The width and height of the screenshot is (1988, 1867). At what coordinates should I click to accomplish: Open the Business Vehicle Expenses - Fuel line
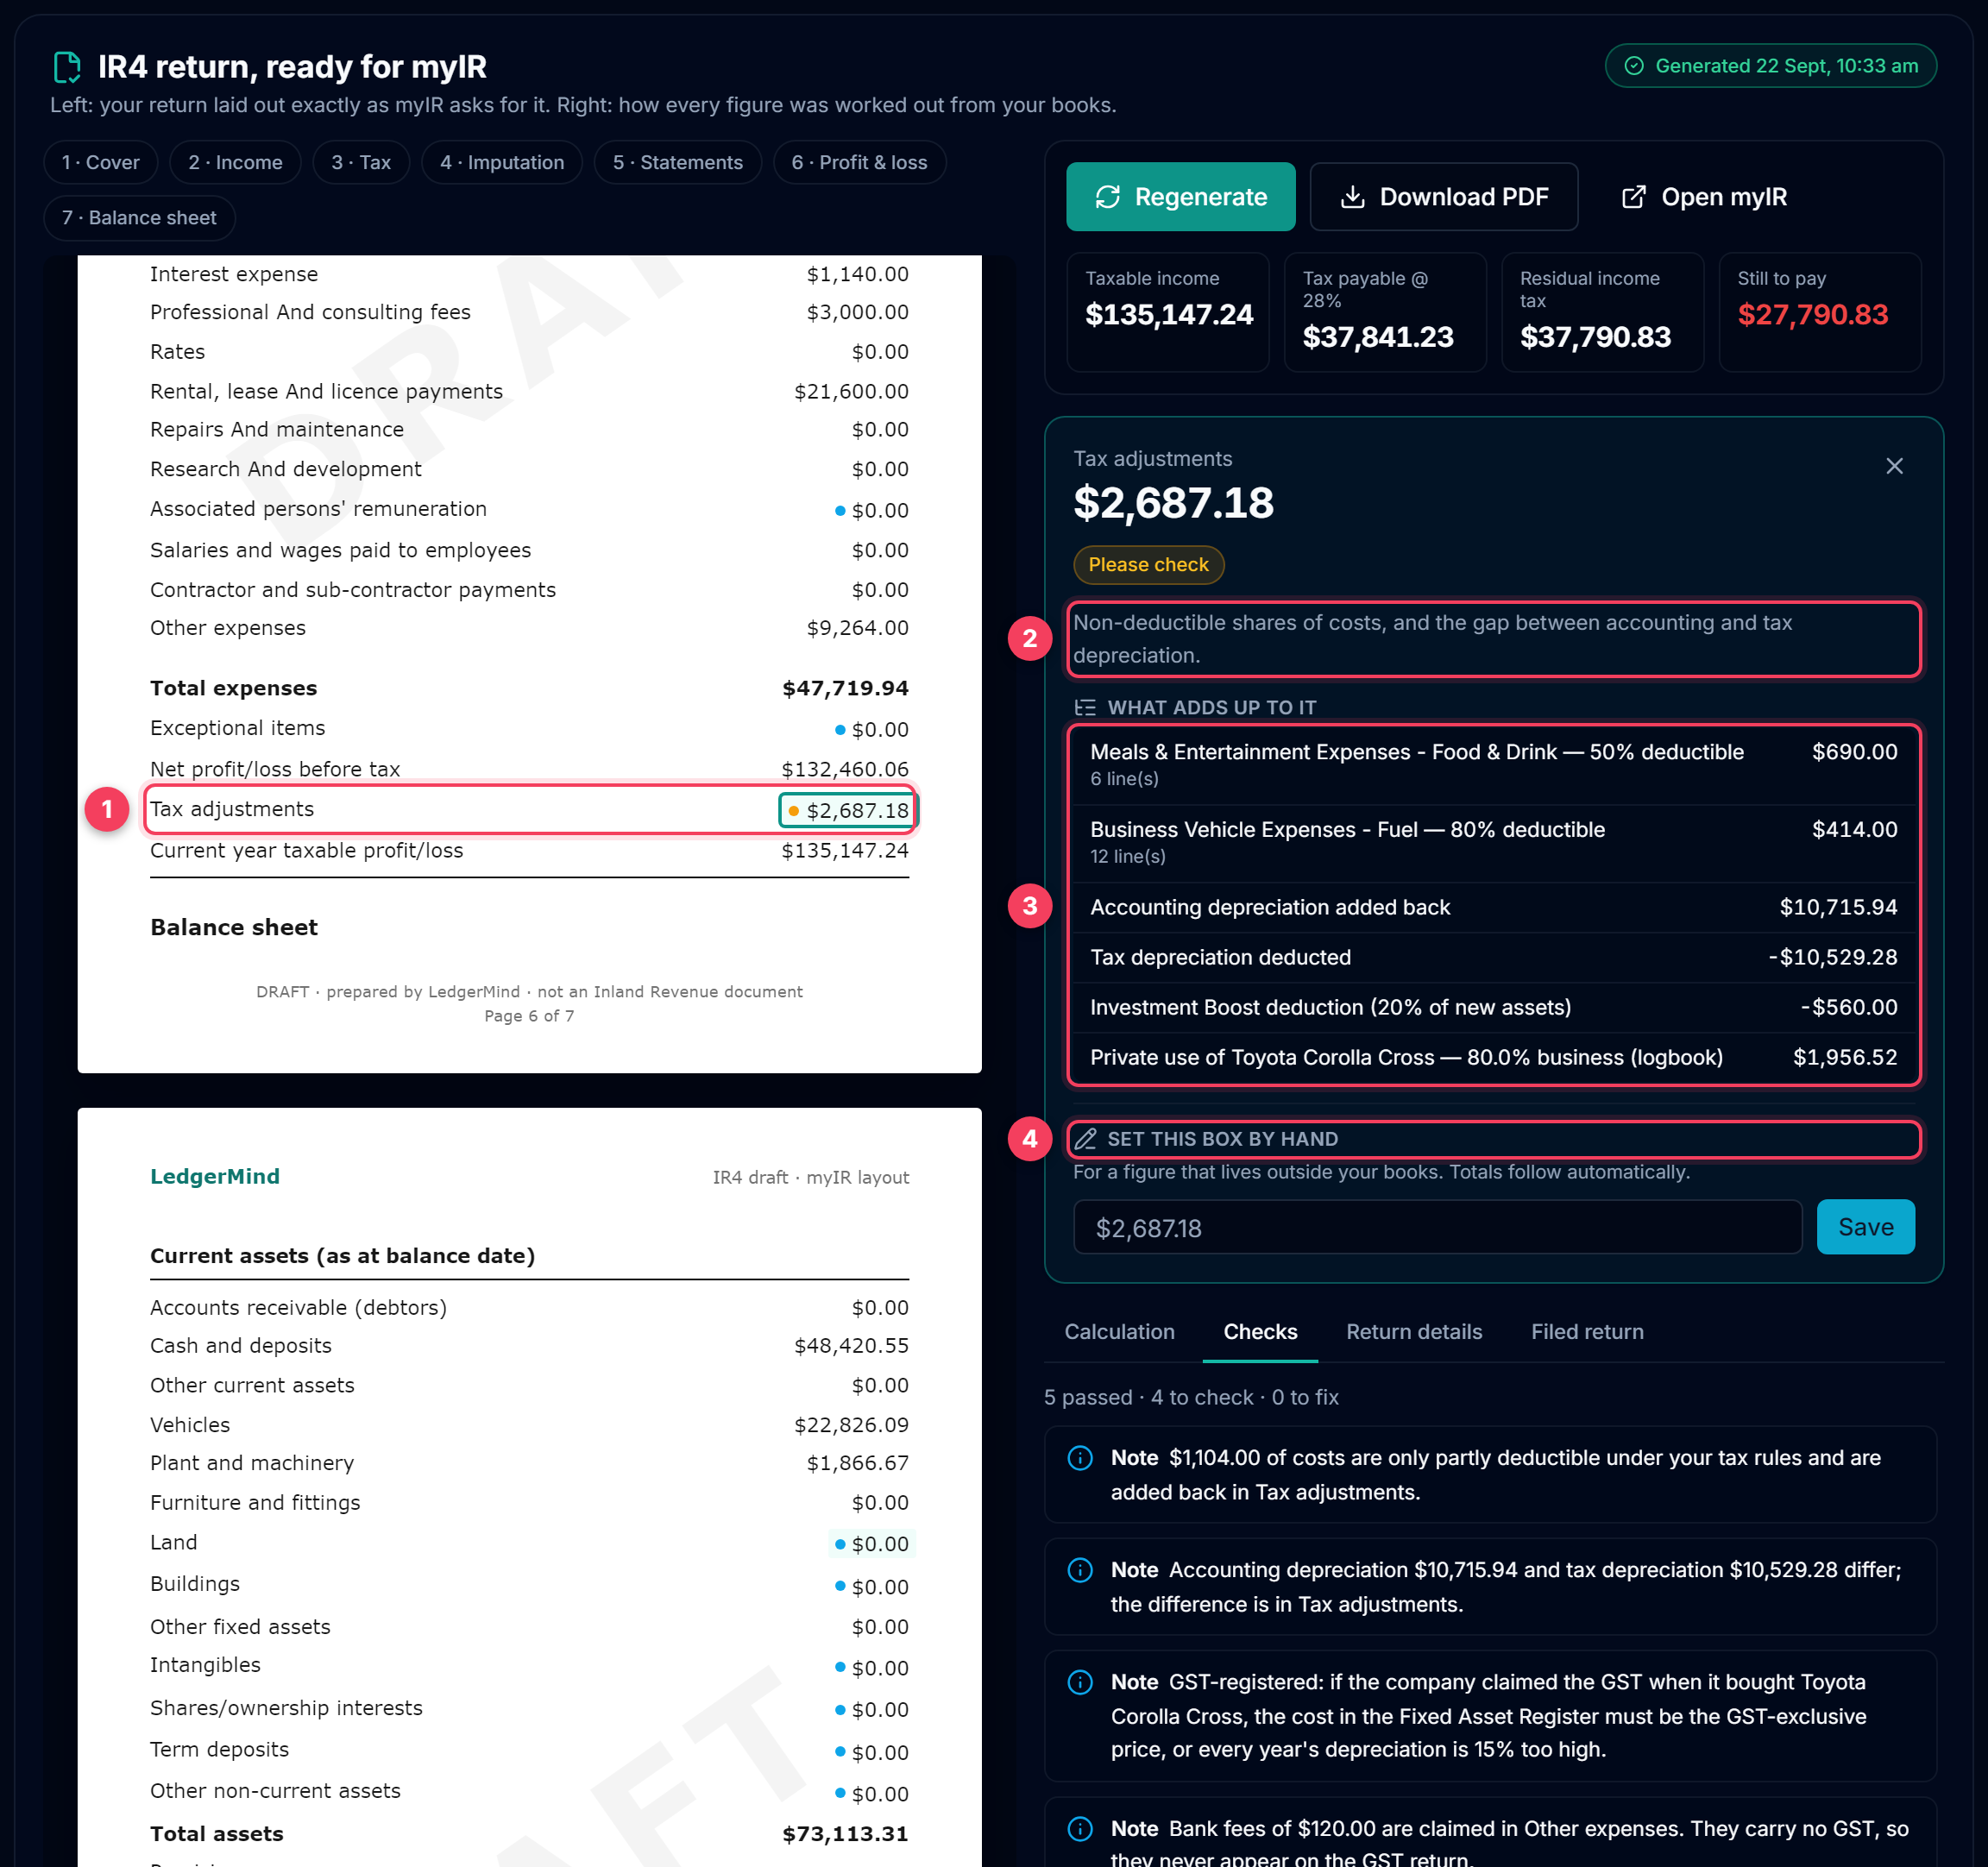pos(1493,843)
